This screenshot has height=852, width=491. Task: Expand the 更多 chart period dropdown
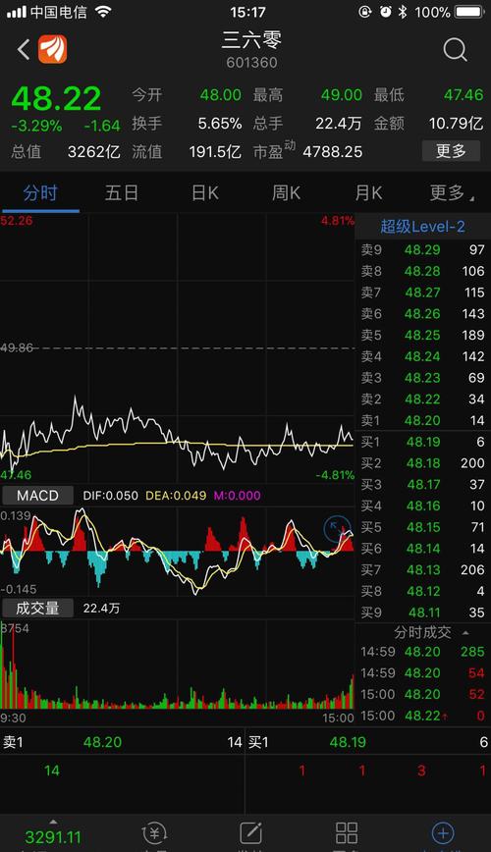tap(452, 193)
